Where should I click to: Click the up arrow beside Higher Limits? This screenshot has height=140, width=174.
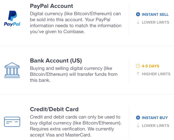(x=138, y=74)
